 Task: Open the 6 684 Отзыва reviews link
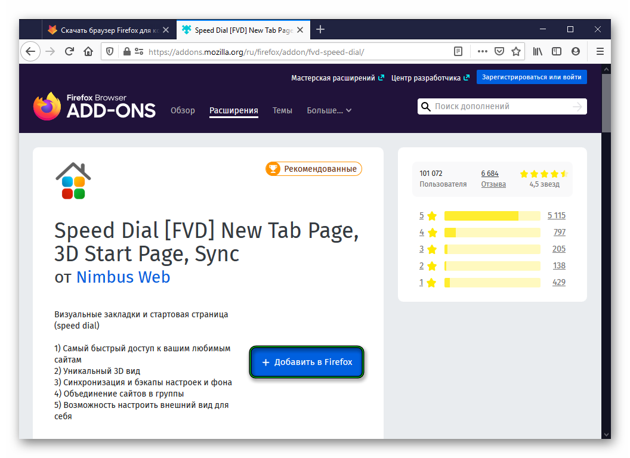(493, 179)
